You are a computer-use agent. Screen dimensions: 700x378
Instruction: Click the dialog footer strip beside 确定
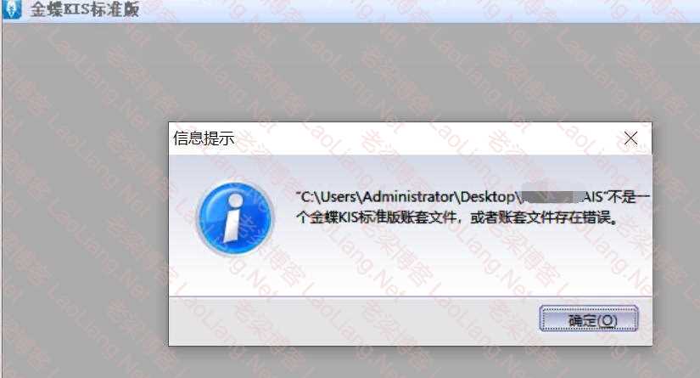pyautogui.click(x=353, y=319)
